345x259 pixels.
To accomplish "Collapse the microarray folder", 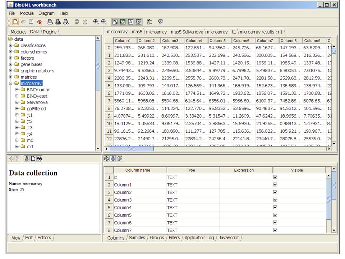I will [10, 83].
